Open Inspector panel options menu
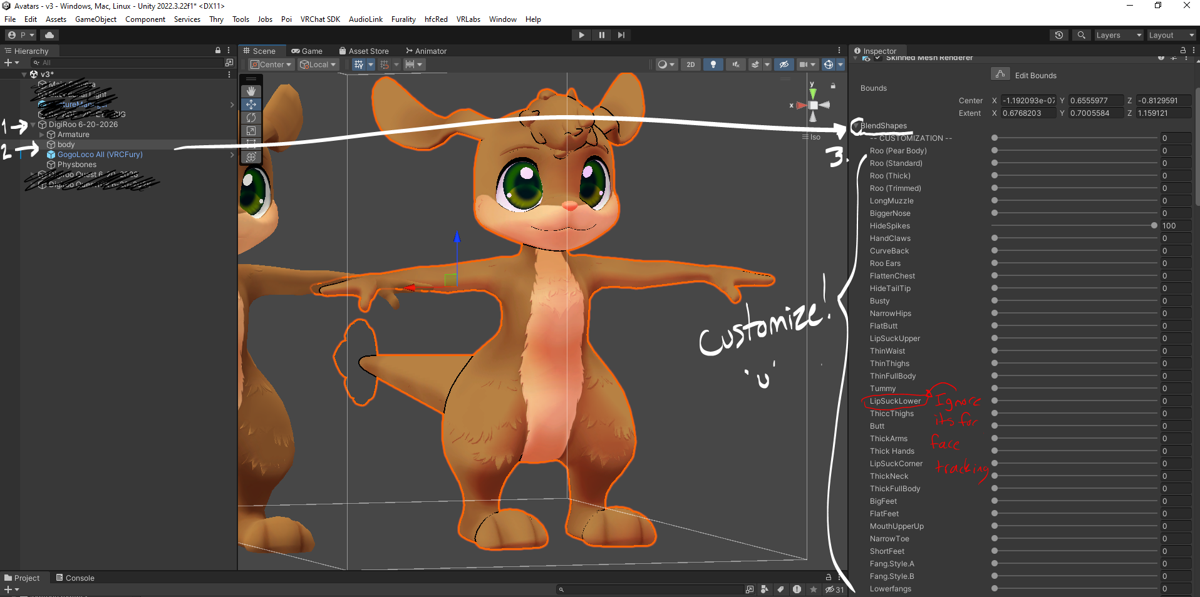 pos(1194,51)
